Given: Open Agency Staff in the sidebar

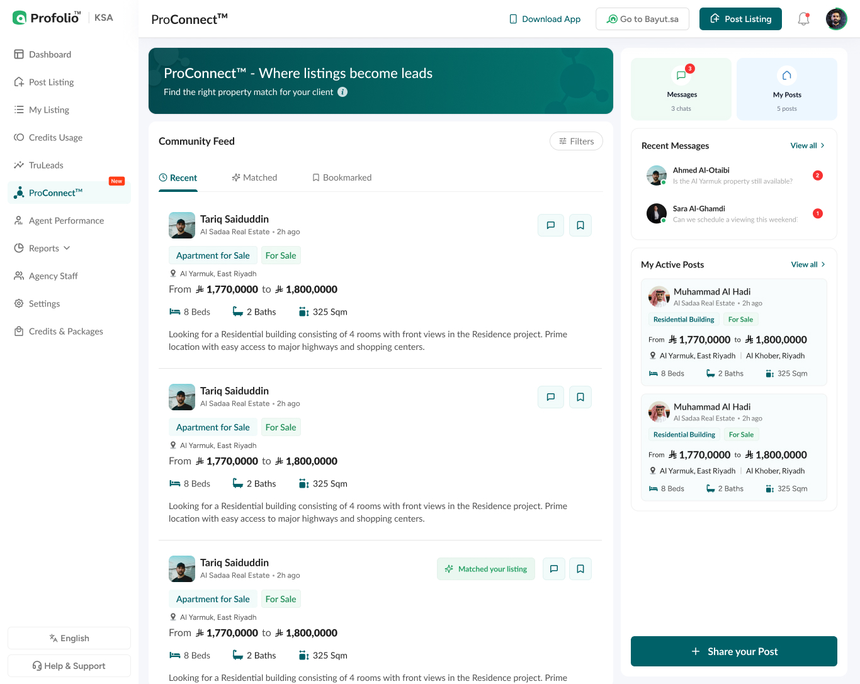Looking at the screenshot, I should [69, 276].
